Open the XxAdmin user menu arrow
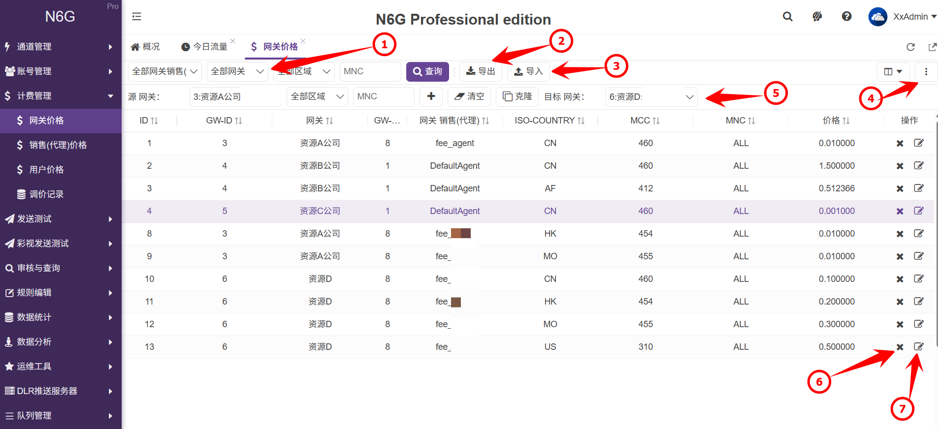 click(934, 17)
